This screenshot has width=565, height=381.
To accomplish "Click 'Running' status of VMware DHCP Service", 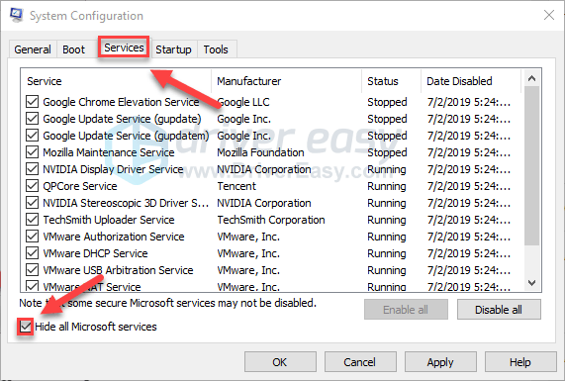I will click(x=386, y=253).
